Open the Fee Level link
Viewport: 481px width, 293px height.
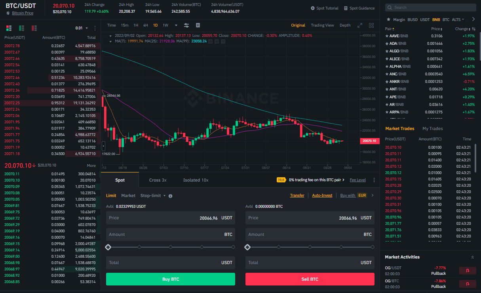[358, 180]
